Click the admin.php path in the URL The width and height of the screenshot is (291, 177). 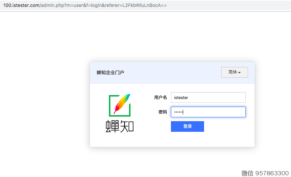pyautogui.click(x=51, y=5)
